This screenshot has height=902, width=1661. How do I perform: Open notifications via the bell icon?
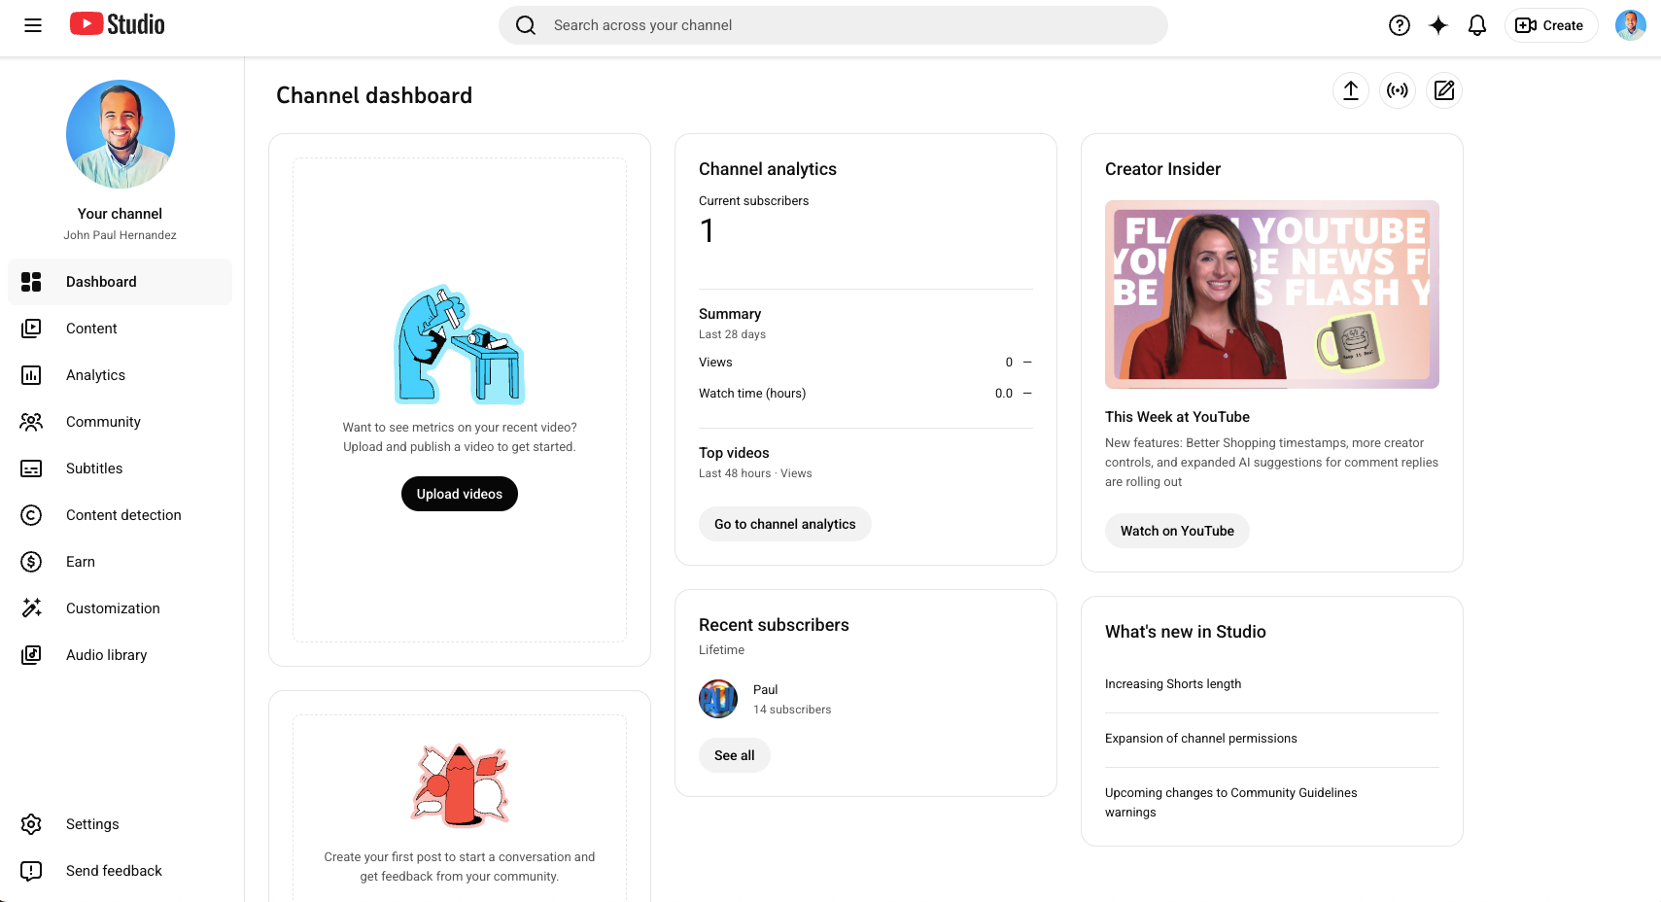click(1476, 25)
